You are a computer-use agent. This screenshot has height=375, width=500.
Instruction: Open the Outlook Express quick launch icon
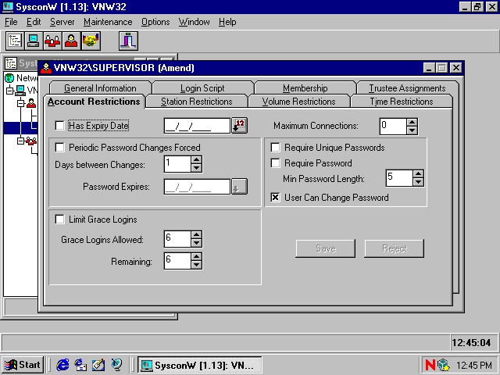click(x=80, y=365)
